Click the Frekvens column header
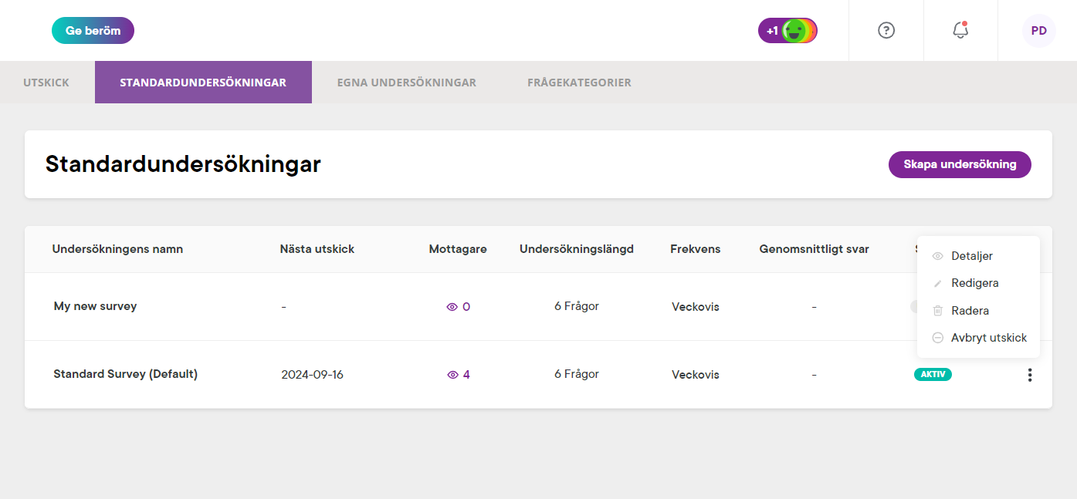Viewport: 1077px width, 499px height. 696,249
